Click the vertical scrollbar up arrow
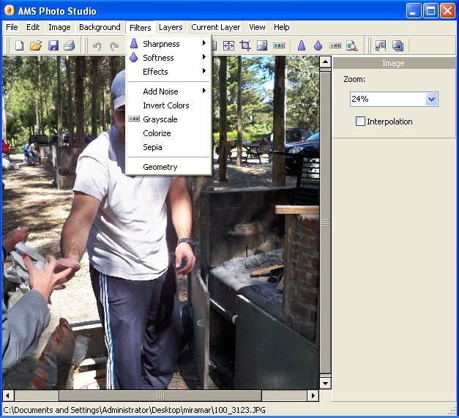Screen dimensions: 459x418 click(x=325, y=61)
